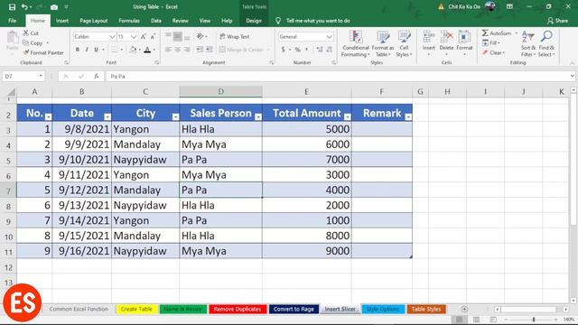
Task: Open the Fill options
Action: 491,43
